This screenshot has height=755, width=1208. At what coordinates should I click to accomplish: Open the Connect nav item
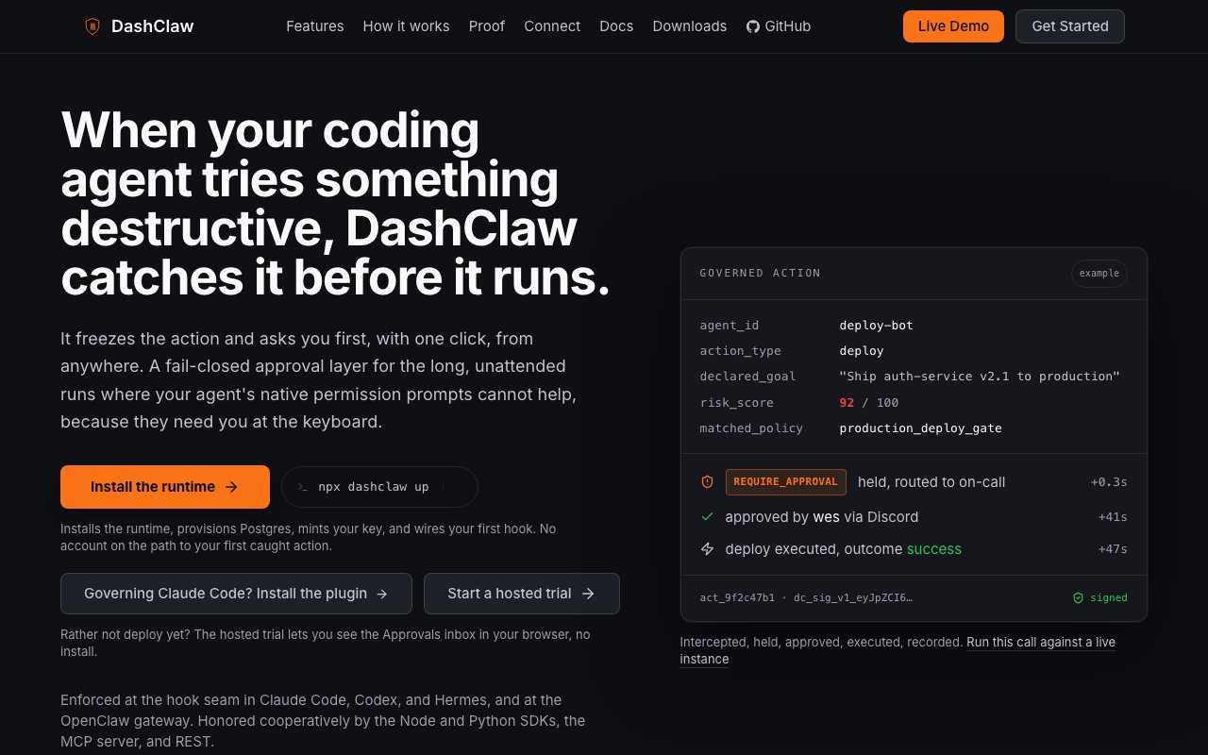point(552,26)
